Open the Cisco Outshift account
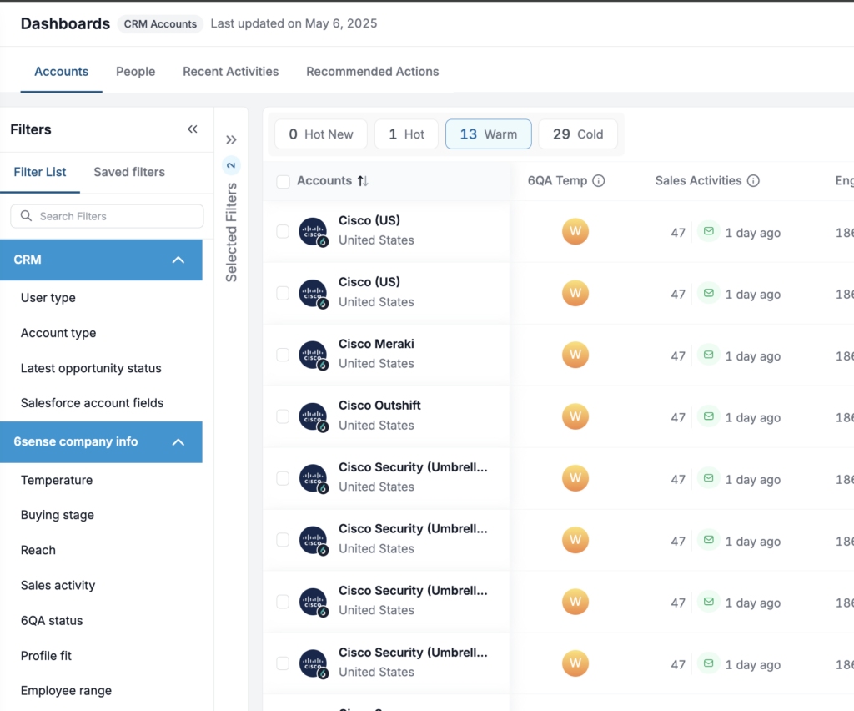The width and height of the screenshot is (854, 711). click(x=379, y=406)
